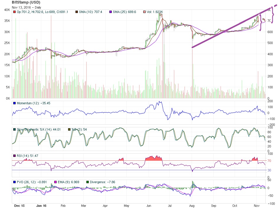Click the purple RSI (14) legend swatch
This screenshot has width=278, height=208.
(x=14, y=156)
